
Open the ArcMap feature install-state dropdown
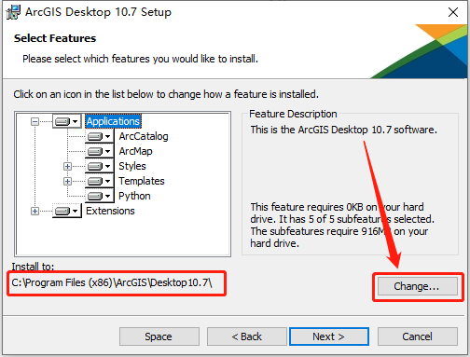coord(99,151)
